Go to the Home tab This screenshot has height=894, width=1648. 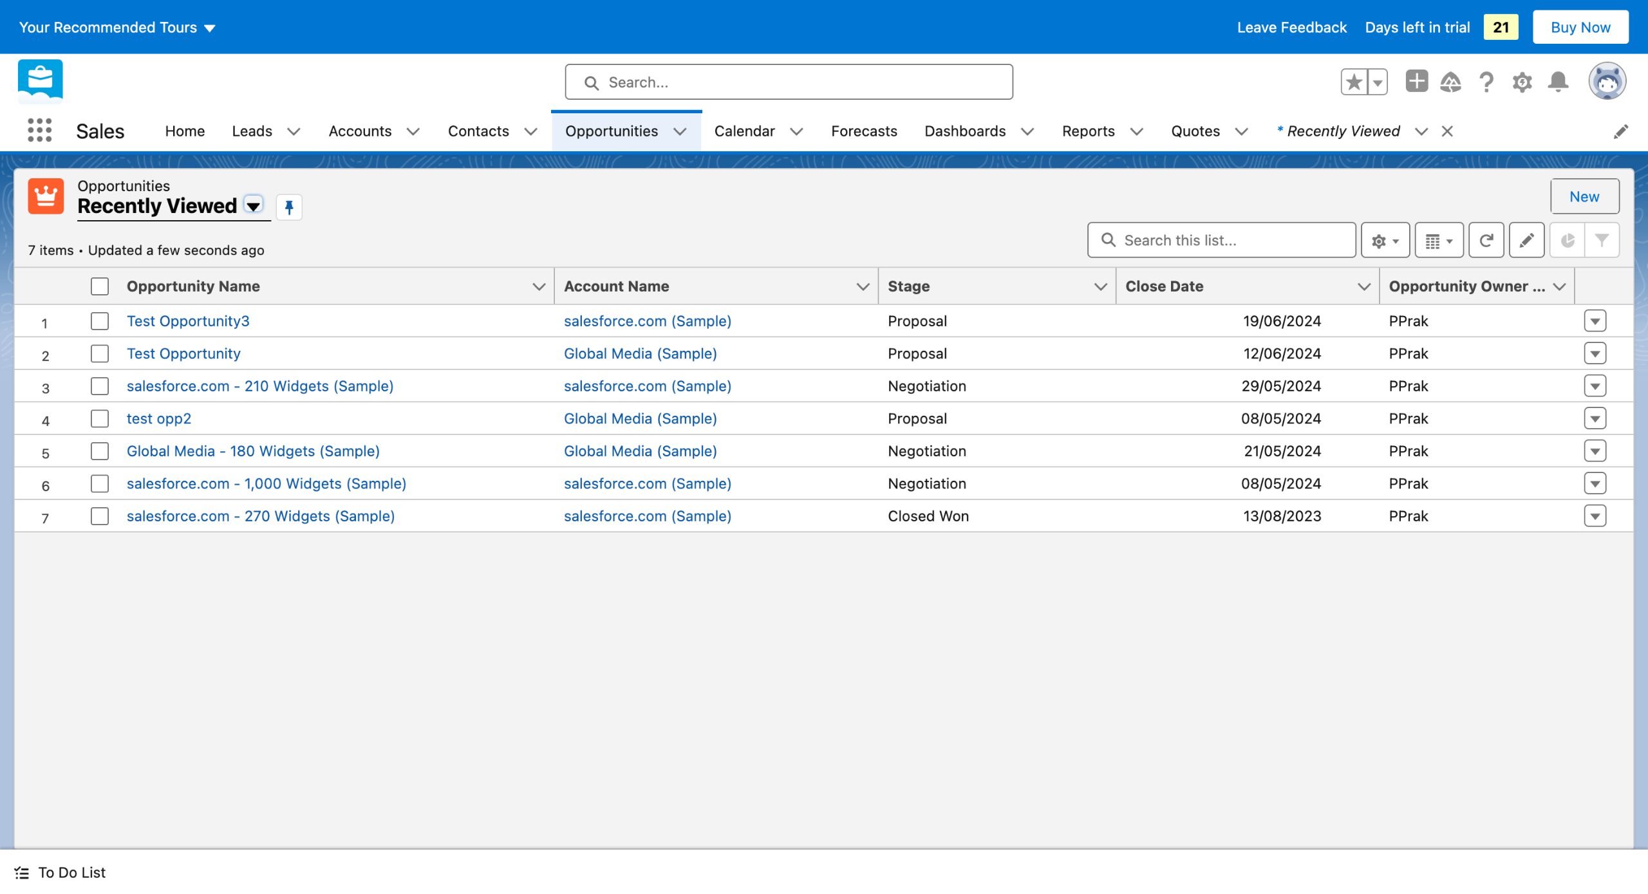[185, 131]
